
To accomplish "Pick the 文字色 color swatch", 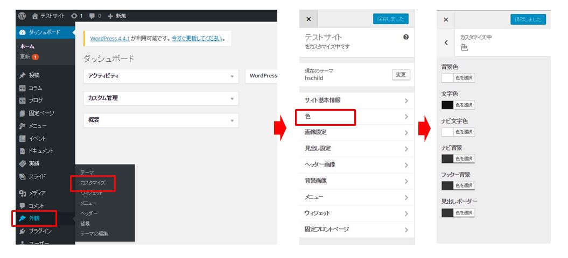I will pos(447,105).
